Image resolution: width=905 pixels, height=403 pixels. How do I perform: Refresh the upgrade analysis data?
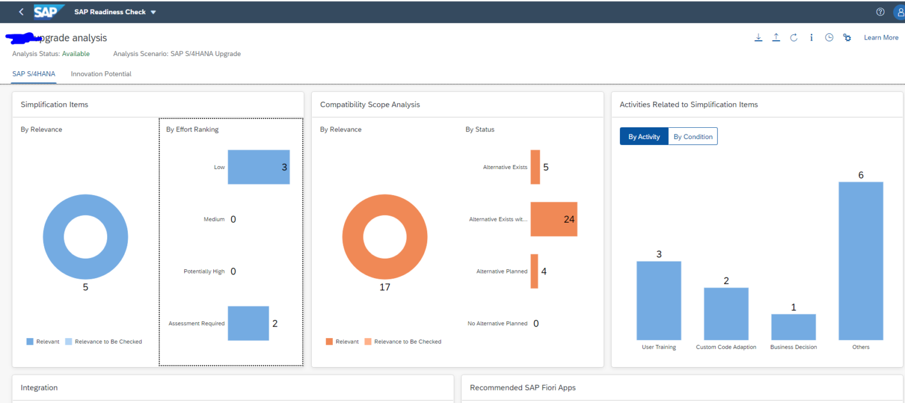794,37
